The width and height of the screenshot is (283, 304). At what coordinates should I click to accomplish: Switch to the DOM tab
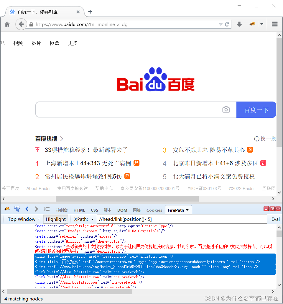tap(122, 210)
